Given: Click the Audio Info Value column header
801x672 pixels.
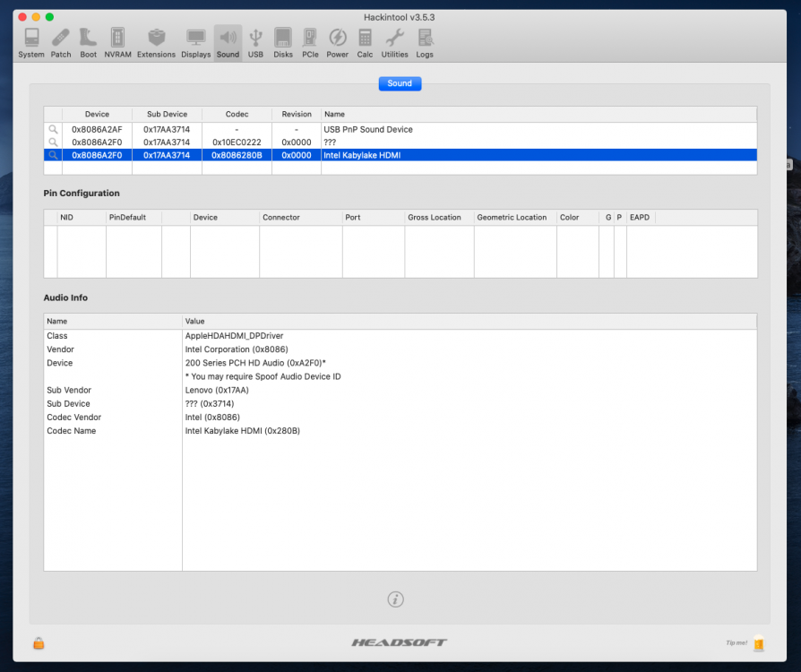Looking at the screenshot, I should [x=469, y=321].
